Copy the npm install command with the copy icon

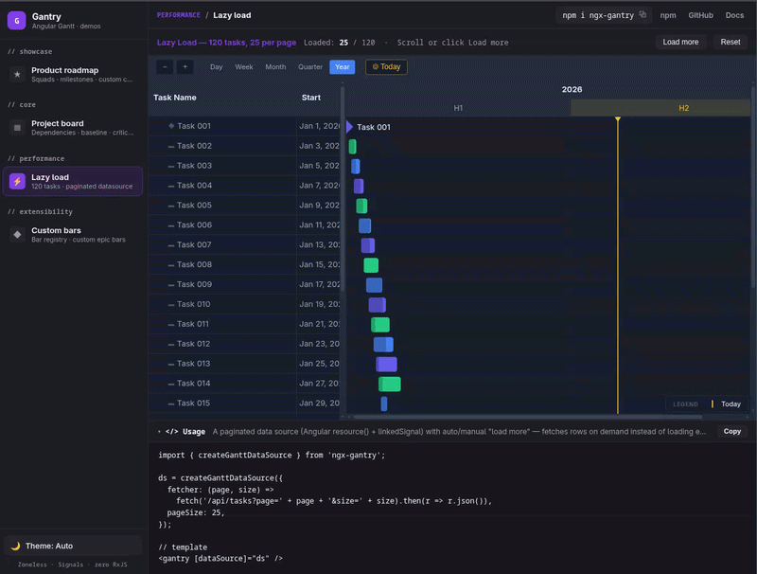click(643, 15)
